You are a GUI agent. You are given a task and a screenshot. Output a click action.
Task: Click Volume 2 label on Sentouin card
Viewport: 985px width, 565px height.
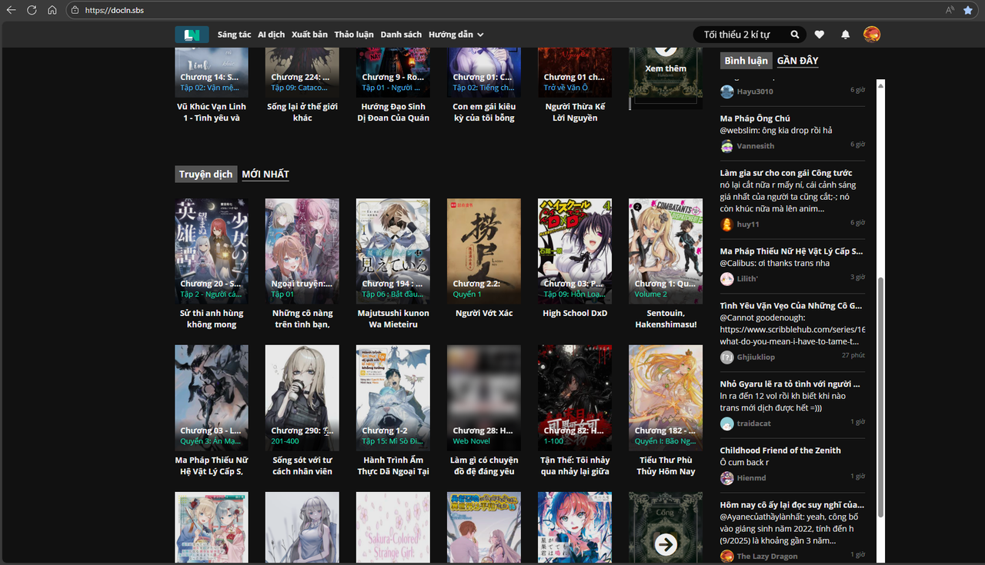click(651, 294)
